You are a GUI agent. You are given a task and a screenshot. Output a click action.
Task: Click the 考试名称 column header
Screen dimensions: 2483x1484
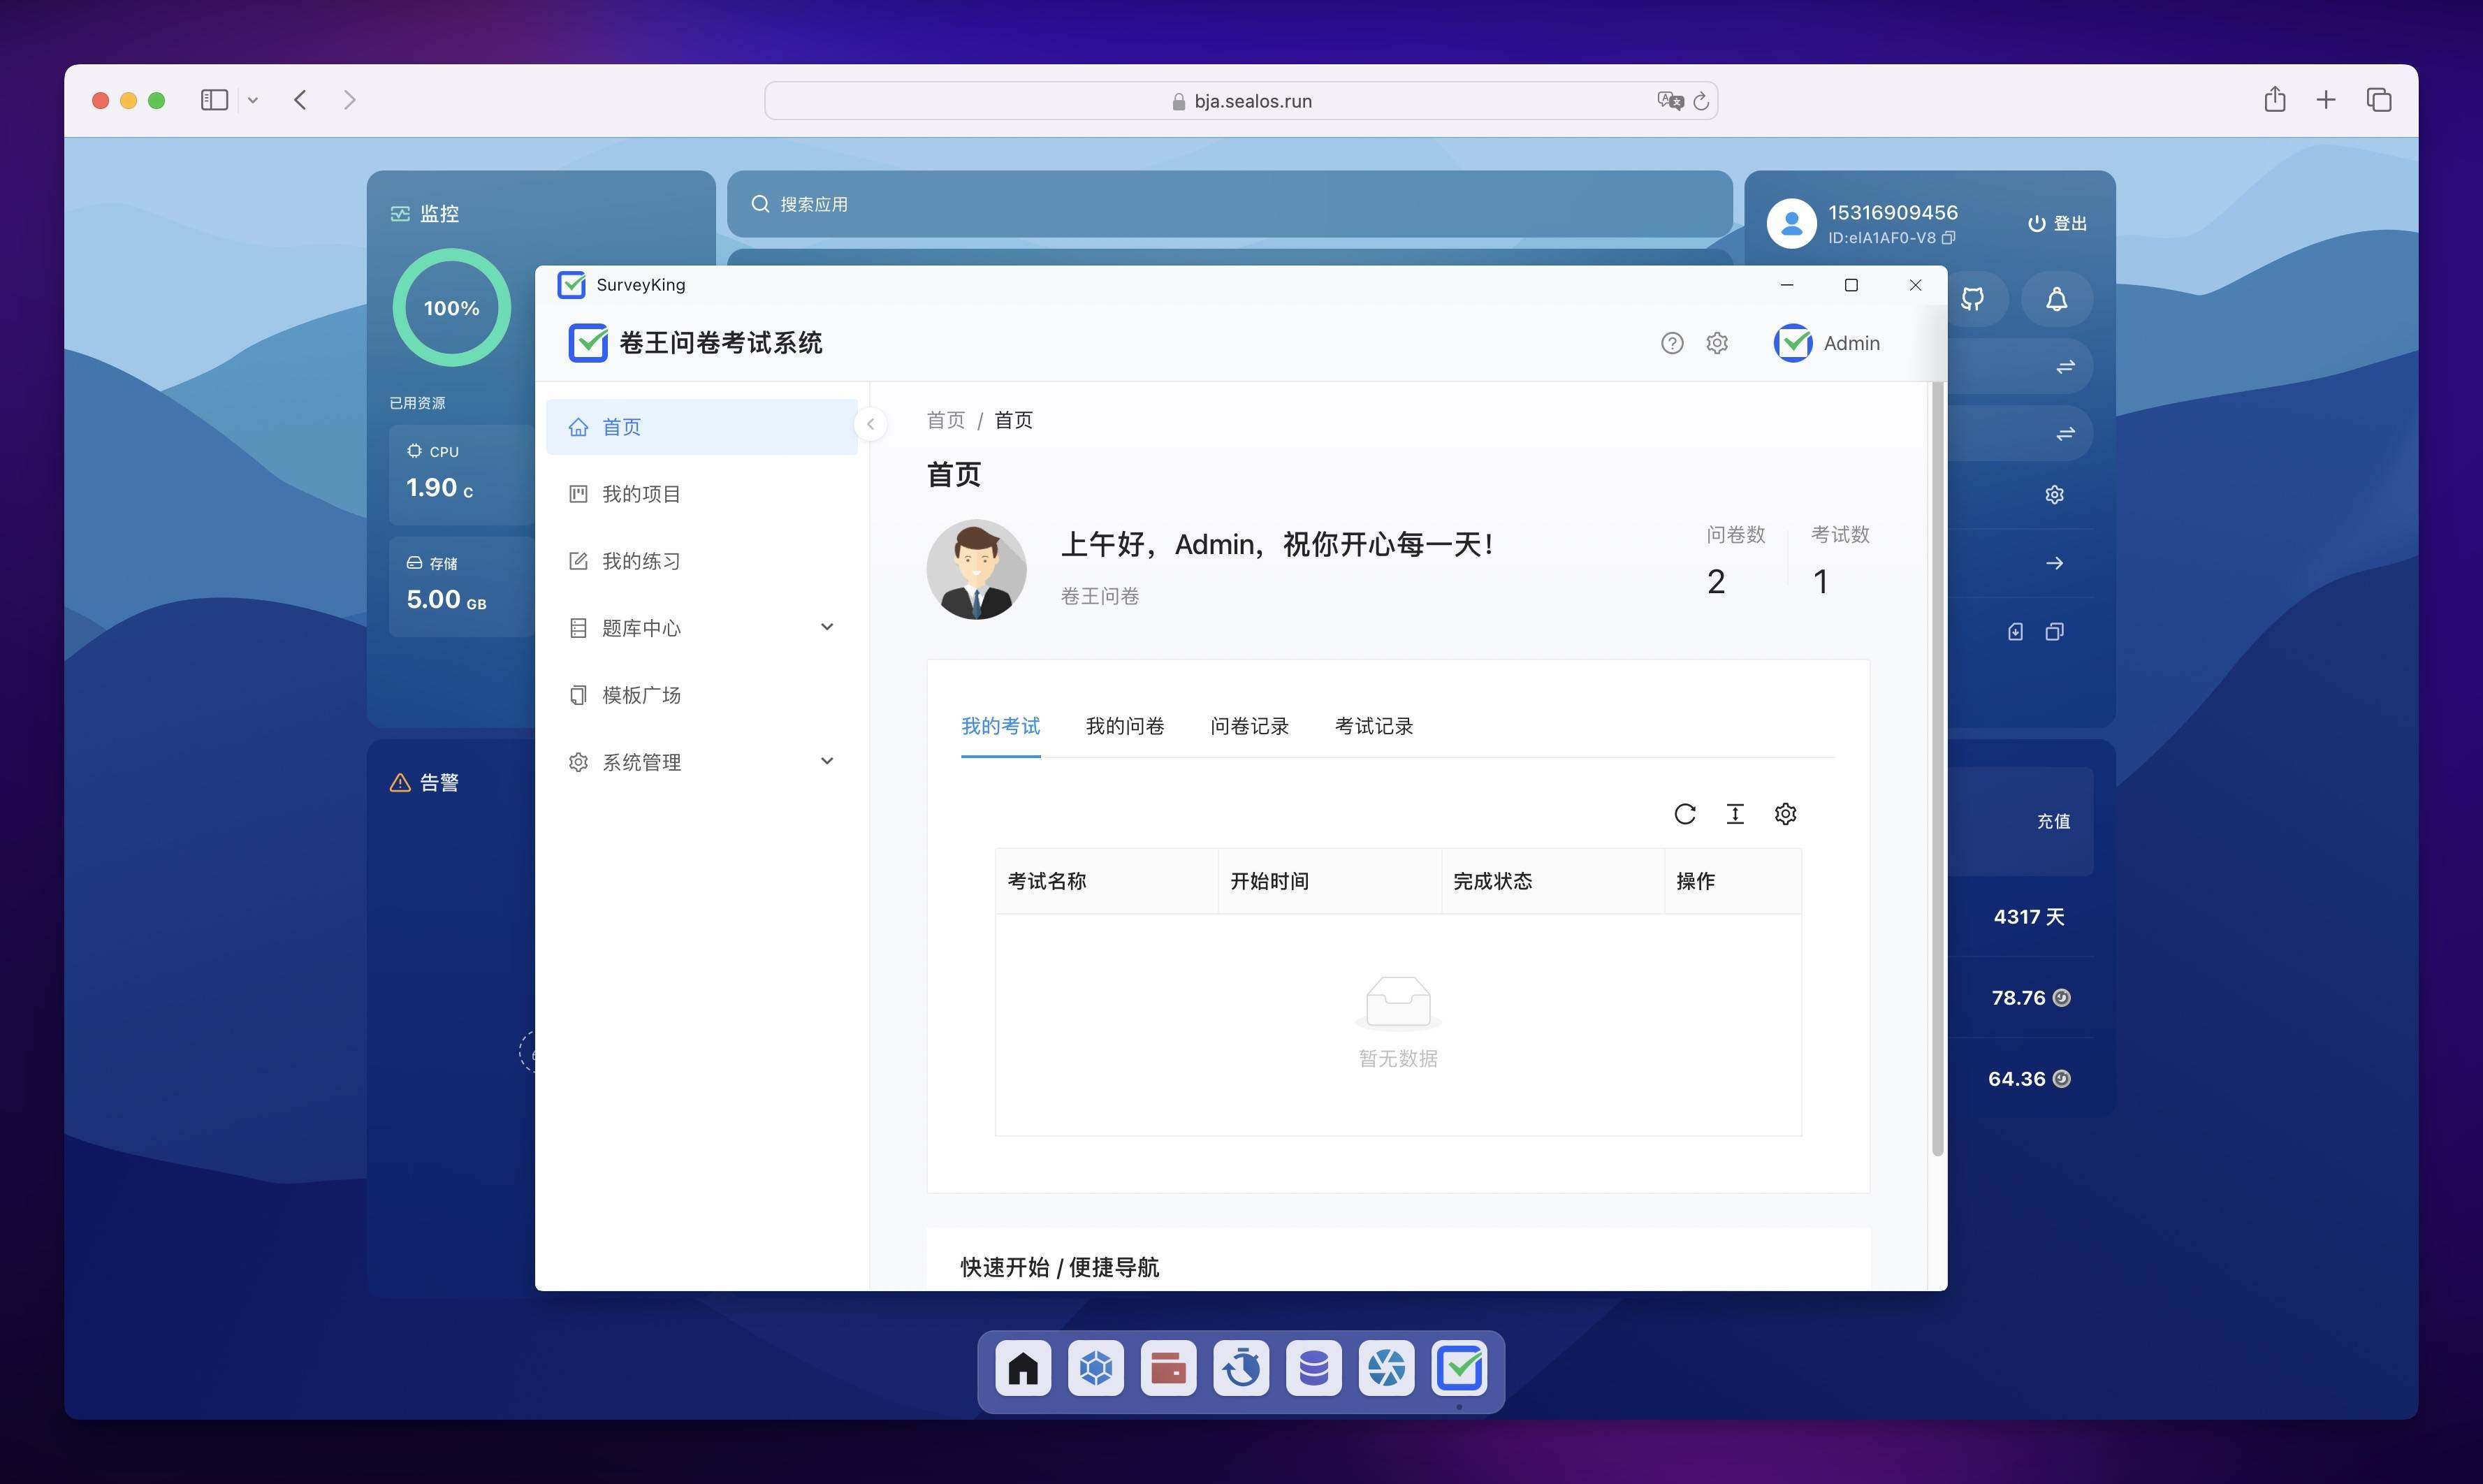(1106, 881)
